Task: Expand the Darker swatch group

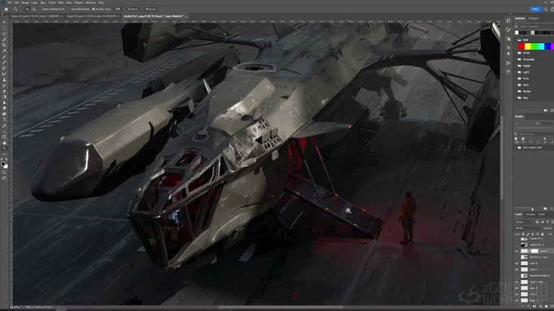Action: [x=516, y=91]
